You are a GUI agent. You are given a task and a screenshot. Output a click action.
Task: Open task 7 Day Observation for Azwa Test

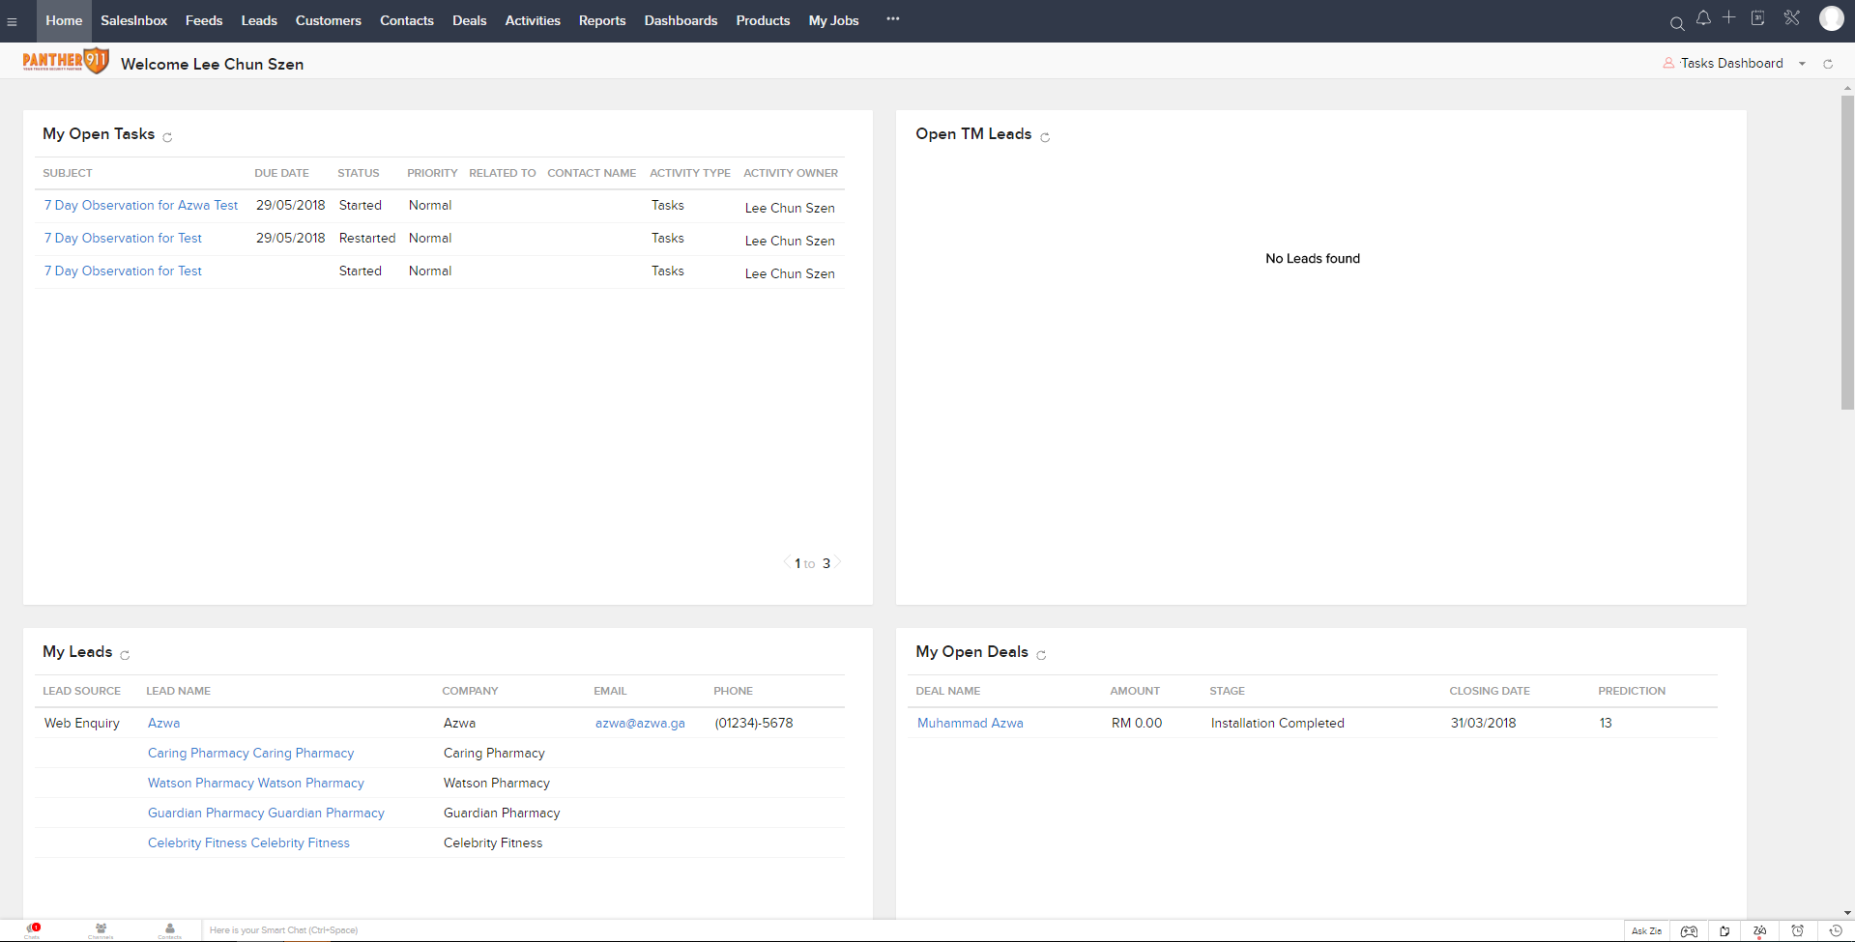coord(141,206)
